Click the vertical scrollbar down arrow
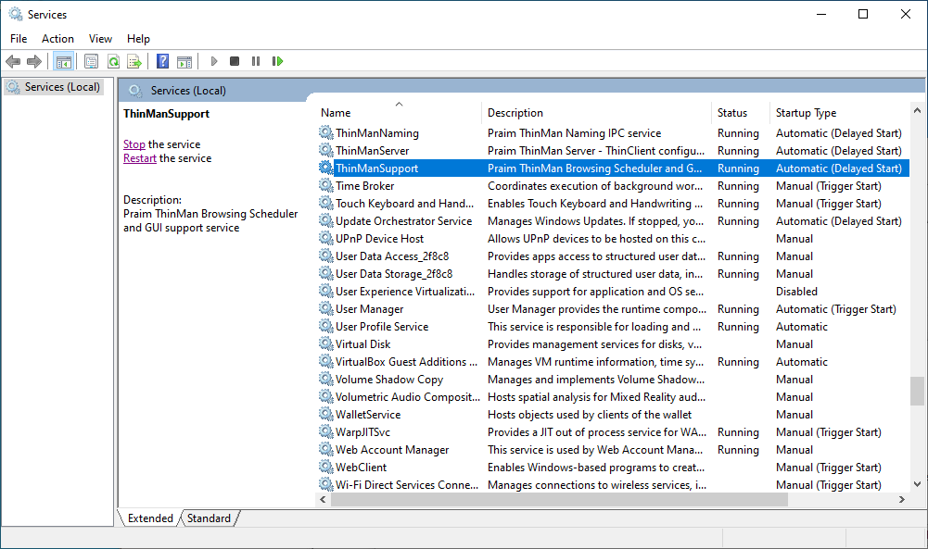 coord(917,484)
